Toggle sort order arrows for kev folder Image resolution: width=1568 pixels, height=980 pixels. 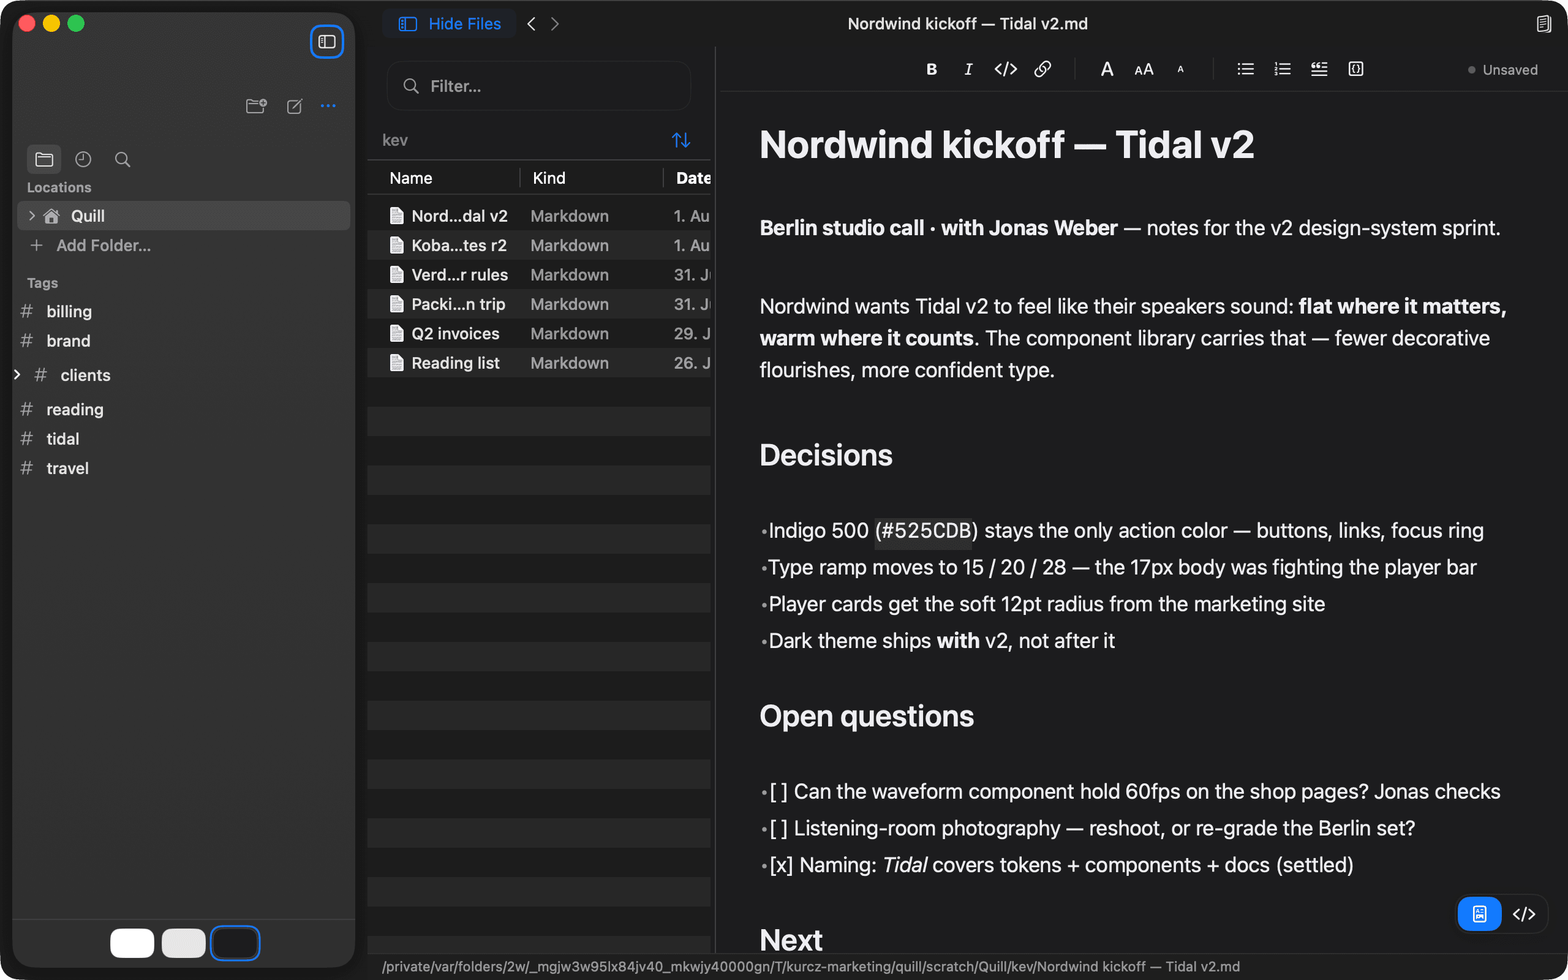(681, 140)
